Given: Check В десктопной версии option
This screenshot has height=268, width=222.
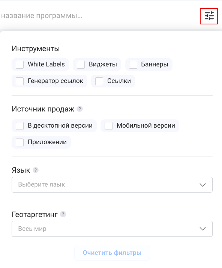Looking at the screenshot, I should pos(19,126).
